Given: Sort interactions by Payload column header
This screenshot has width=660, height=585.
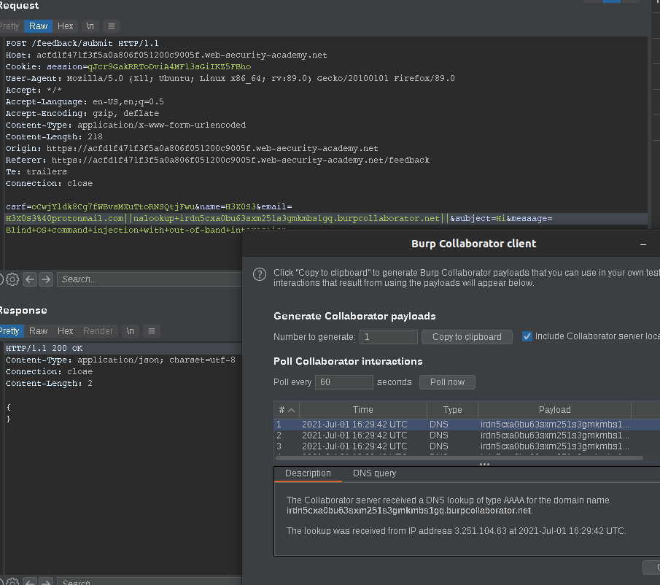Looking at the screenshot, I should [555, 409].
